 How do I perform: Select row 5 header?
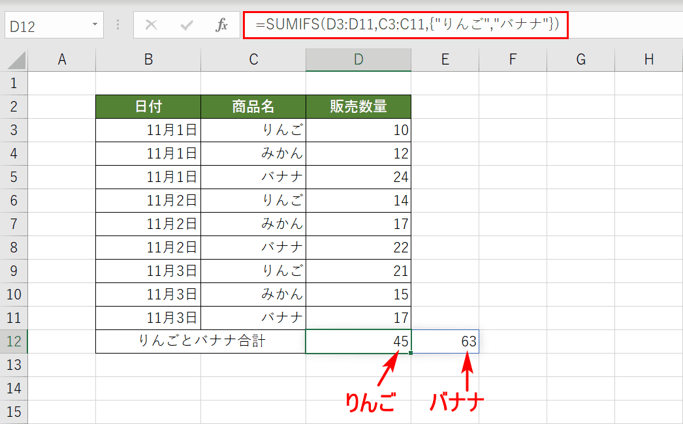[14, 177]
